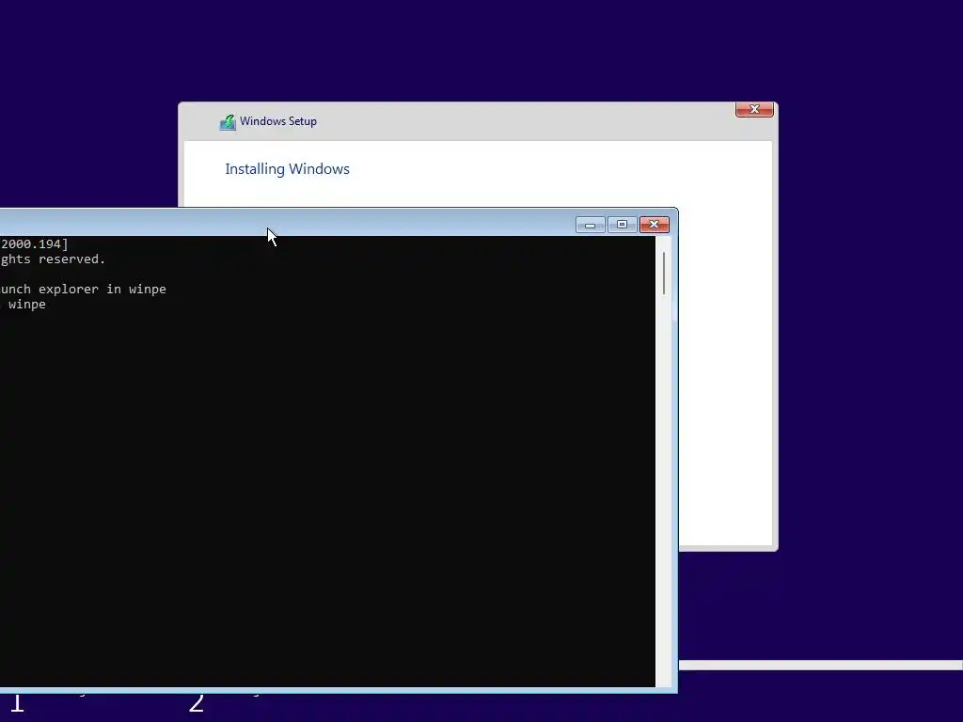Image resolution: width=963 pixels, height=722 pixels.
Task: Minimize the command prompt window
Action: point(591,225)
